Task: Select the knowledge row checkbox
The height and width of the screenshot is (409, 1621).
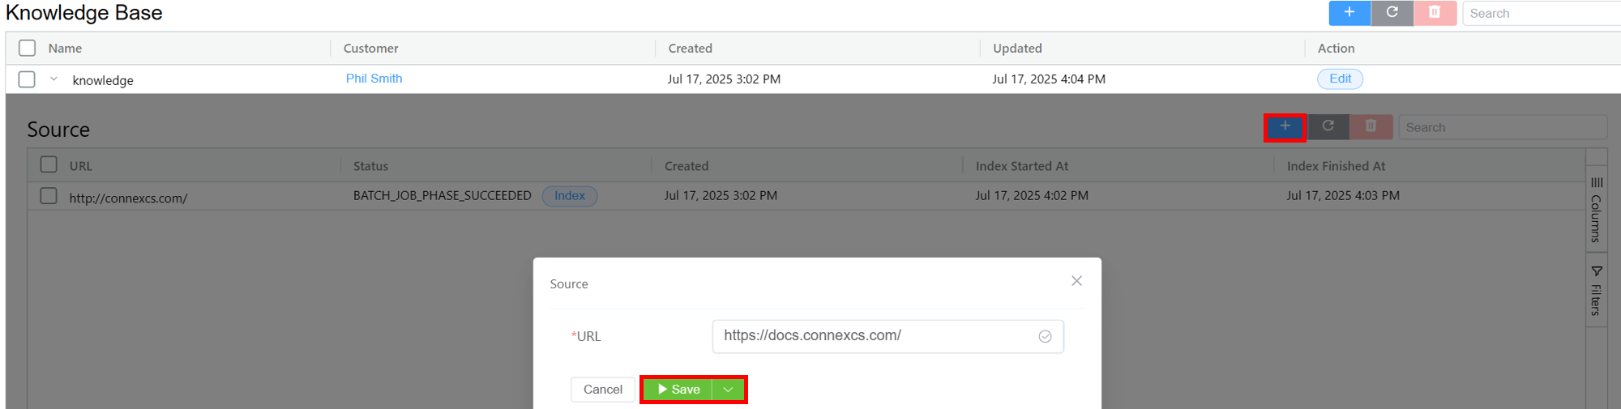Action: 28,79
